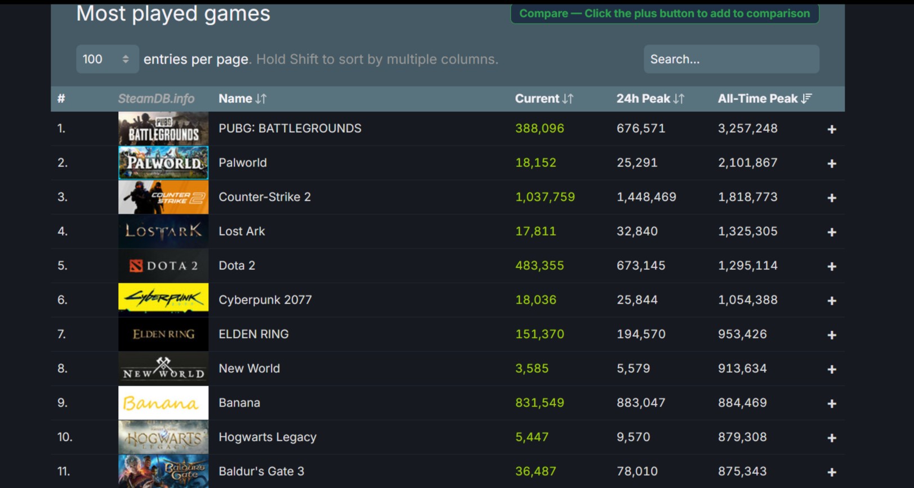This screenshot has height=488, width=914.
Task: Sort table by Name column
Action: pos(243,99)
